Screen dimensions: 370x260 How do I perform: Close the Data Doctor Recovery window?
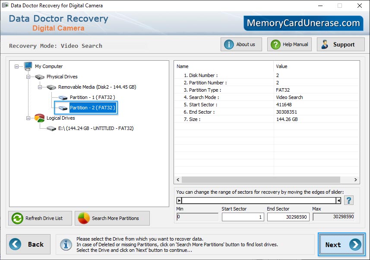click(x=359, y=6)
